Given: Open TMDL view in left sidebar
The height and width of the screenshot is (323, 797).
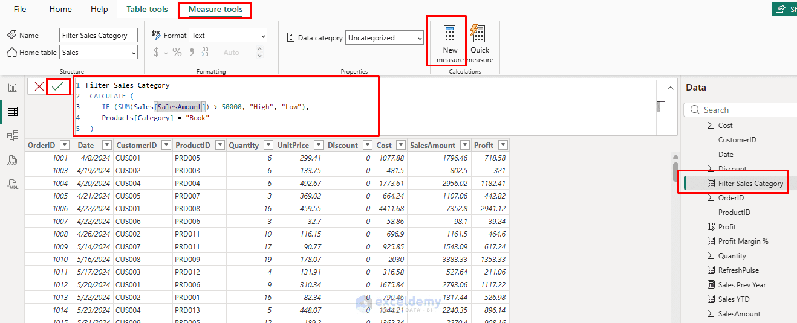Looking at the screenshot, I should (x=13, y=184).
